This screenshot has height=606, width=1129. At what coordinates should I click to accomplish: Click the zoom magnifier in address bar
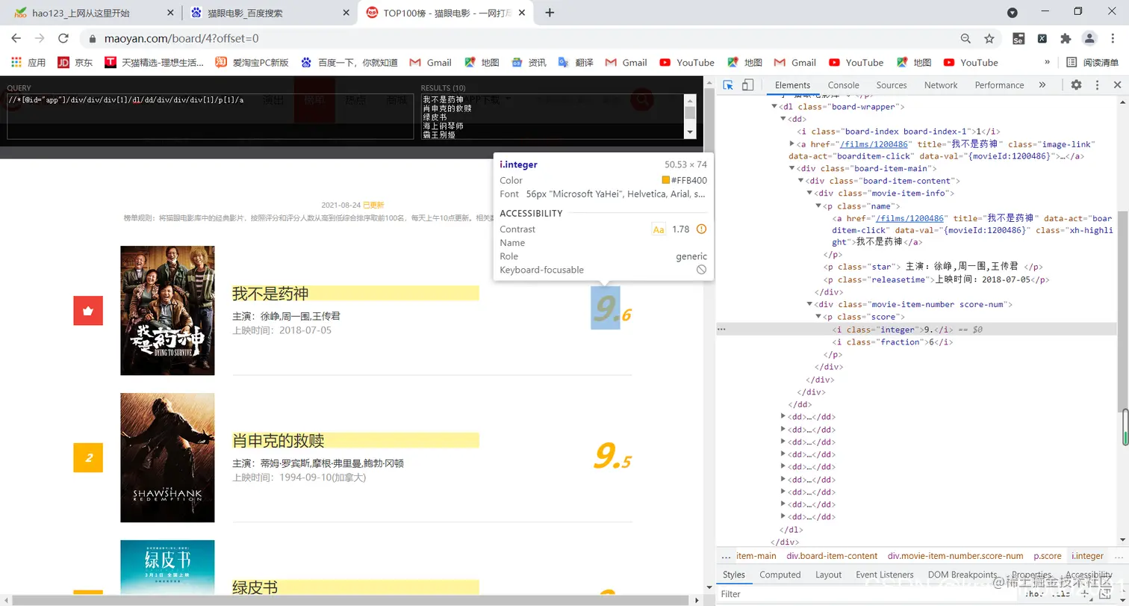[966, 38]
